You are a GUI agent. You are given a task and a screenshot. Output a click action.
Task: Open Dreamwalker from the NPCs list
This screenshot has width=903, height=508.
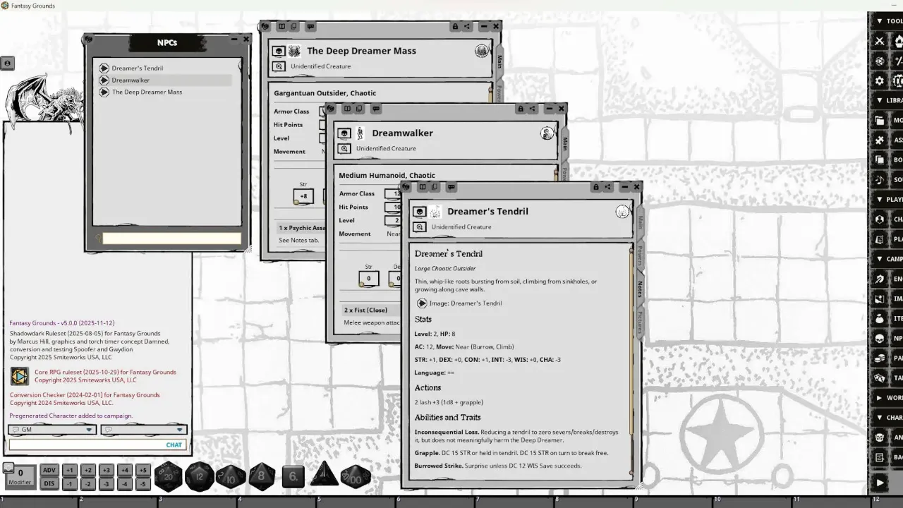(165, 80)
